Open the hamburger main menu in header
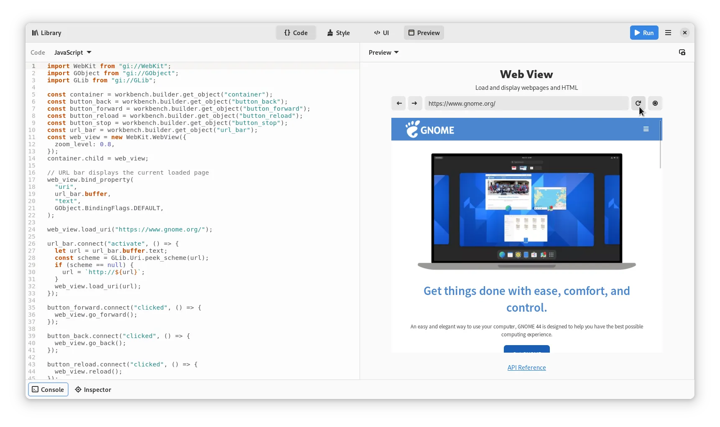The width and height of the screenshot is (720, 427). [x=668, y=33]
